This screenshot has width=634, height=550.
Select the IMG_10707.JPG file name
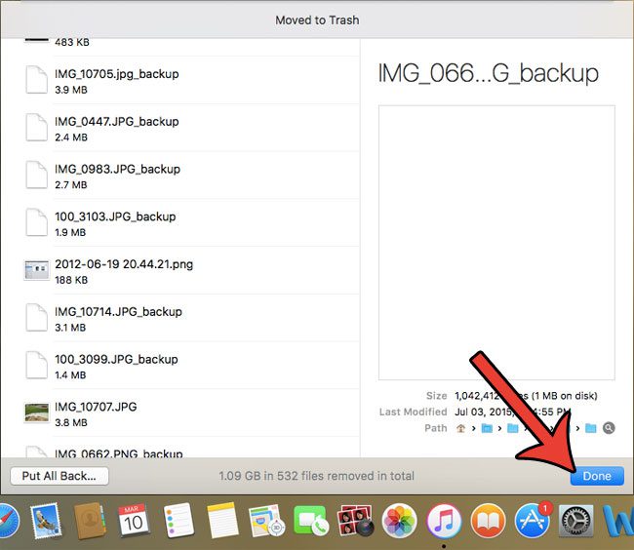coord(96,407)
